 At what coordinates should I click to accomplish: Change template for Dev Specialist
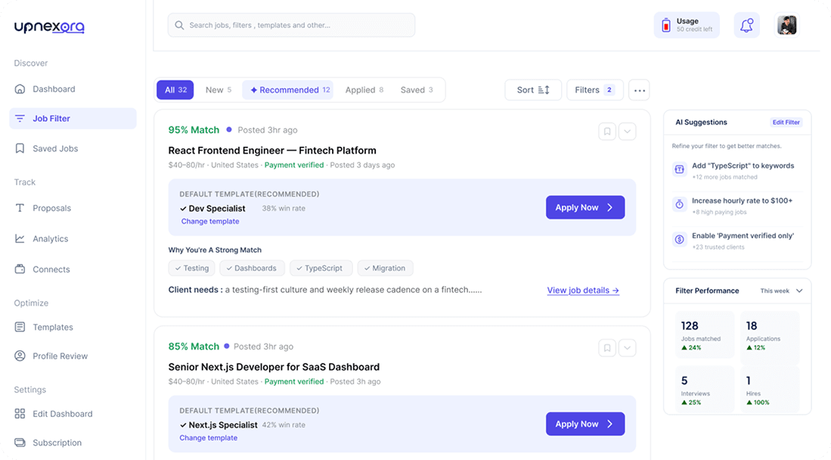point(210,221)
